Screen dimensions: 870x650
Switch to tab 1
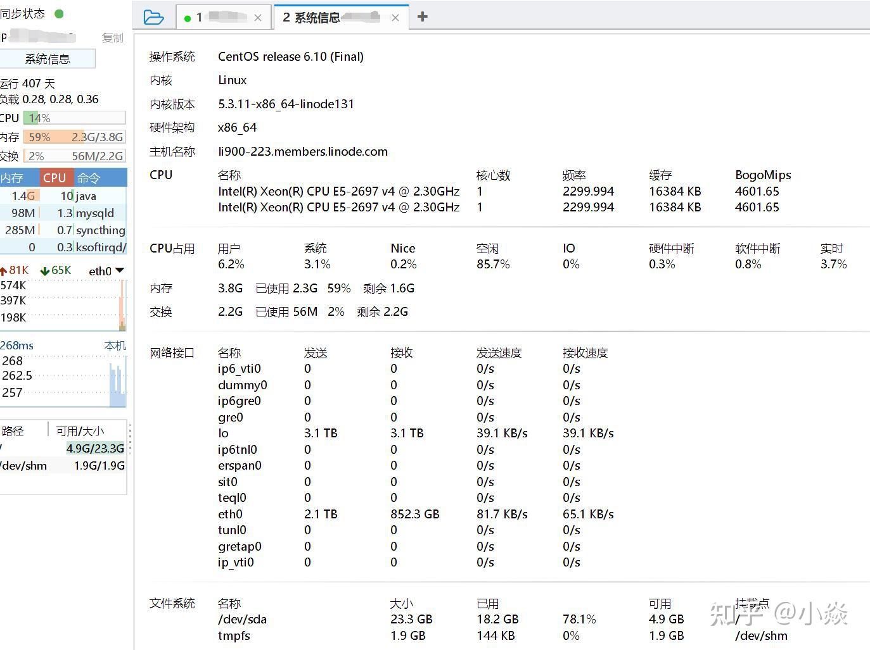[222, 18]
